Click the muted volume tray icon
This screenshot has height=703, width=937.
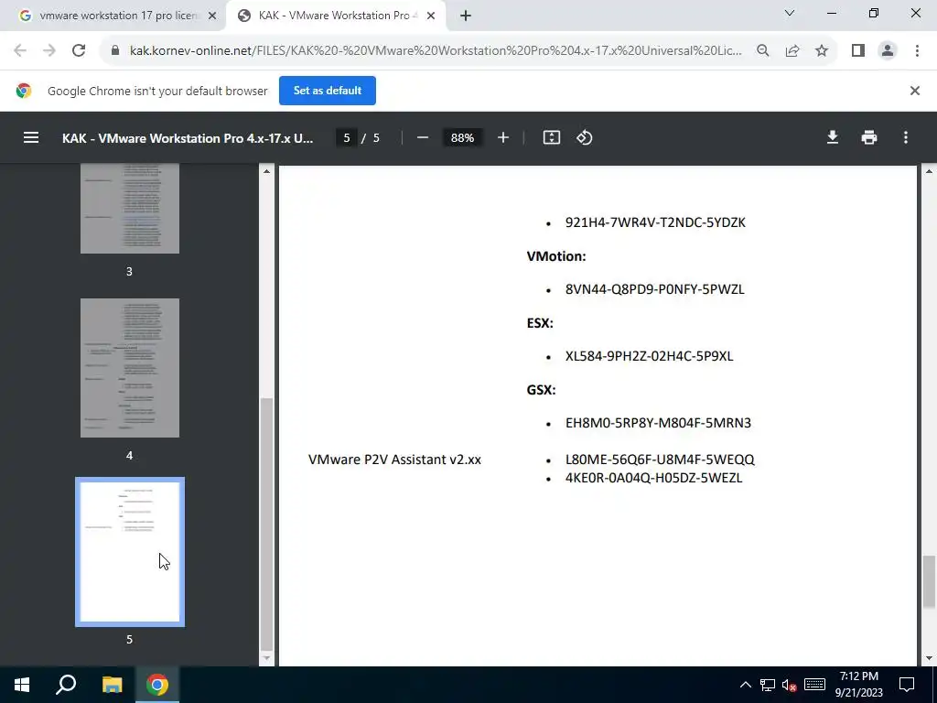pos(790,685)
